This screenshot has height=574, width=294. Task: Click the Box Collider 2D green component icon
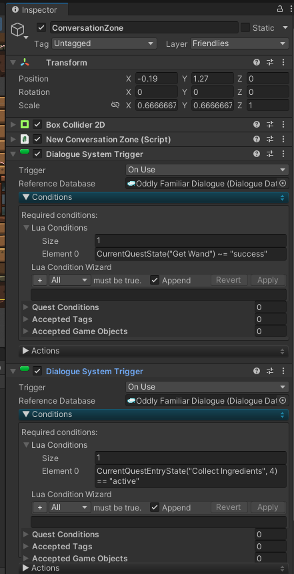point(25,125)
